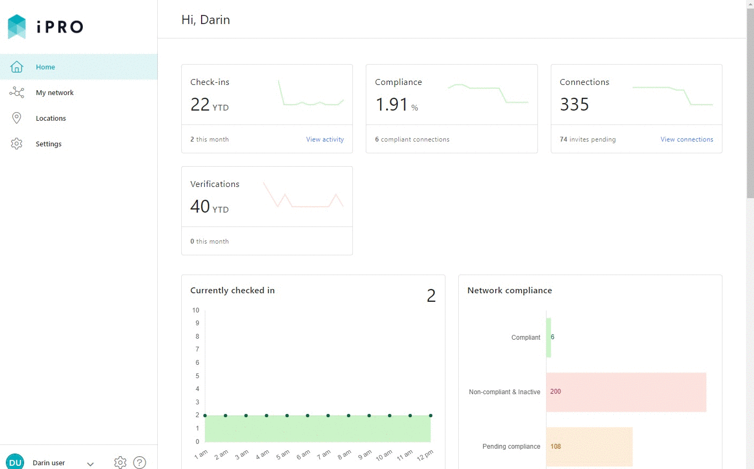The height and width of the screenshot is (469, 754).
Task: Click the orange Pending compliance bar
Action: click(x=589, y=447)
